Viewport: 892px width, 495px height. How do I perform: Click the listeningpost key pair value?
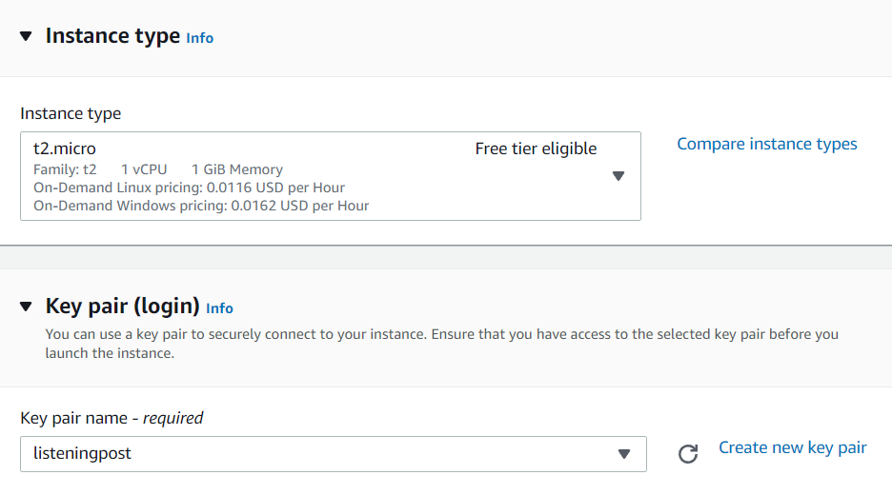point(82,454)
